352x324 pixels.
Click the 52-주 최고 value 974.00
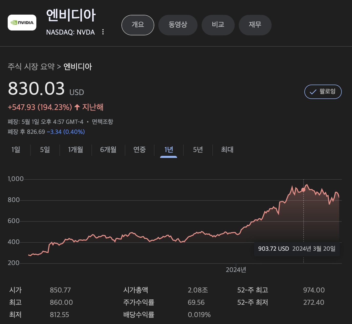pyautogui.click(x=314, y=290)
